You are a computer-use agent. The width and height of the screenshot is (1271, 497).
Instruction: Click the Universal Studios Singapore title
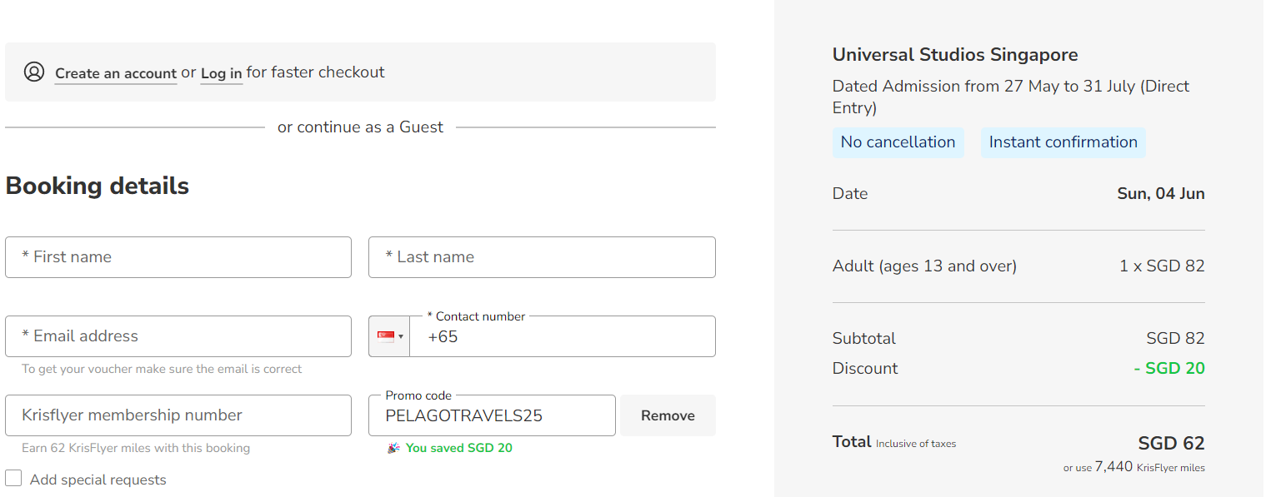point(954,54)
